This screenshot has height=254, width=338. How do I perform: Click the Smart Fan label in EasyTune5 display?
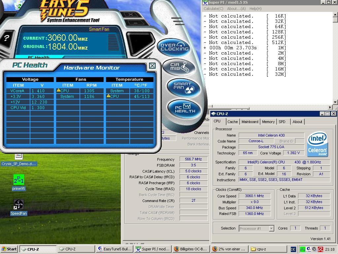[99, 29]
